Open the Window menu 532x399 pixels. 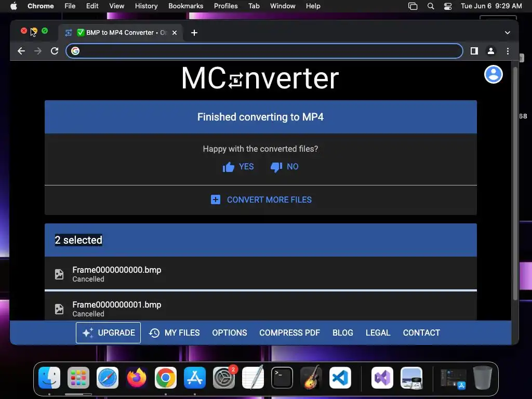[x=283, y=6]
